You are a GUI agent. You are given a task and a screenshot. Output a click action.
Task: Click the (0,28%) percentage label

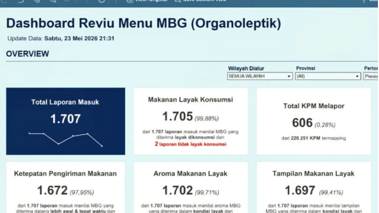pyautogui.click(x=325, y=125)
